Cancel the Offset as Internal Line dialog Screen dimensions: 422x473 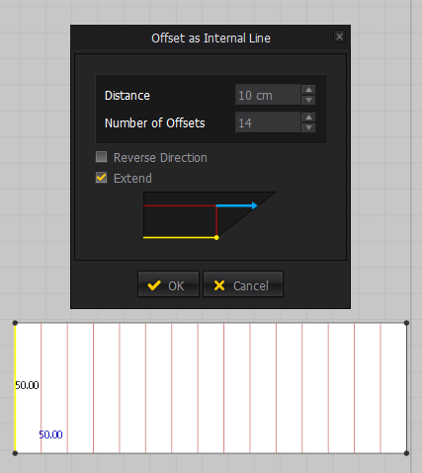coord(243,284)
